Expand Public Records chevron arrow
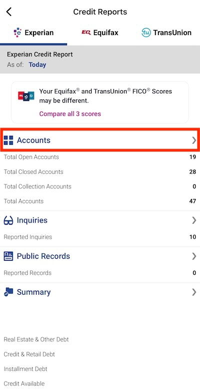 click(x=194, y=256)
